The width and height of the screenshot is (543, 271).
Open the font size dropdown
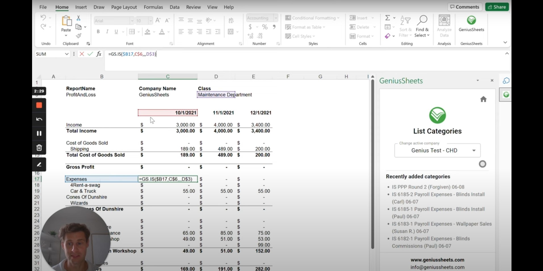pyautogui.click(x=150, y=21)
